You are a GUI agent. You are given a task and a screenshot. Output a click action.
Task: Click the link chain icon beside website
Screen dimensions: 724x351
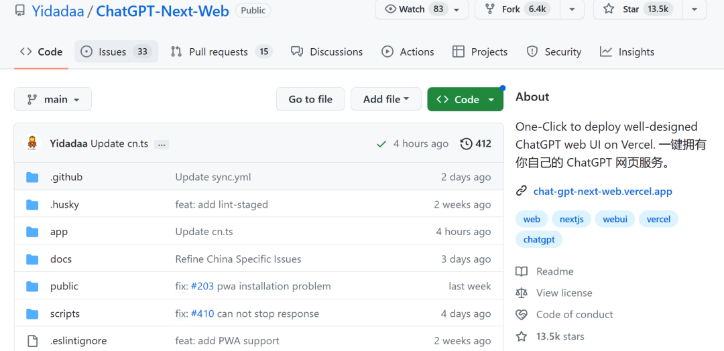pos(522,191)
